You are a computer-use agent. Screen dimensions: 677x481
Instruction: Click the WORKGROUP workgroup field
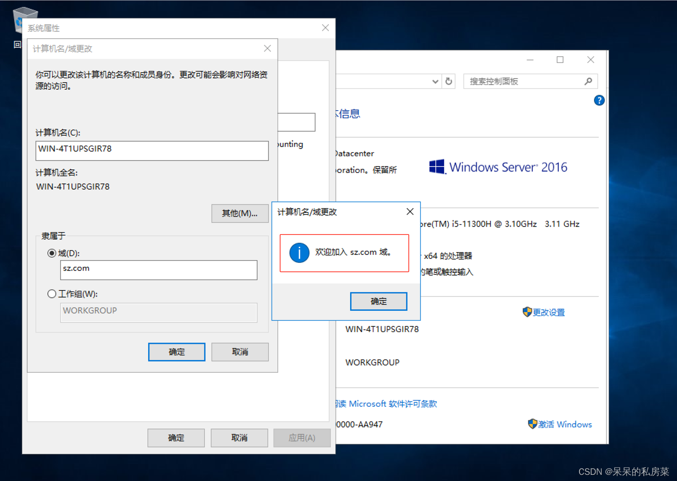point(158,313)
